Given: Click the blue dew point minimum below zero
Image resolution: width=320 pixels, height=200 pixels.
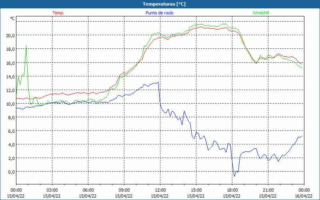Looking at the screenshot, I should point(234,176).
